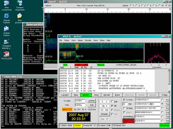Open Help menu in WSJT 6
Image resolution: width=173 pixels, height=129 pixels.
click(x=108, y=40)
